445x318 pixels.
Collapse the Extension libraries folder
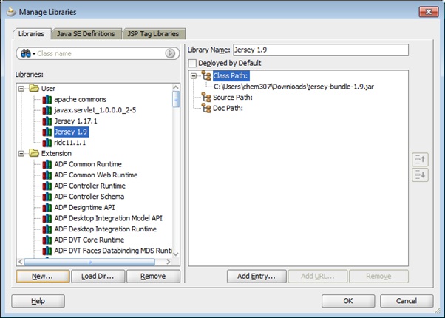(21, 154)
